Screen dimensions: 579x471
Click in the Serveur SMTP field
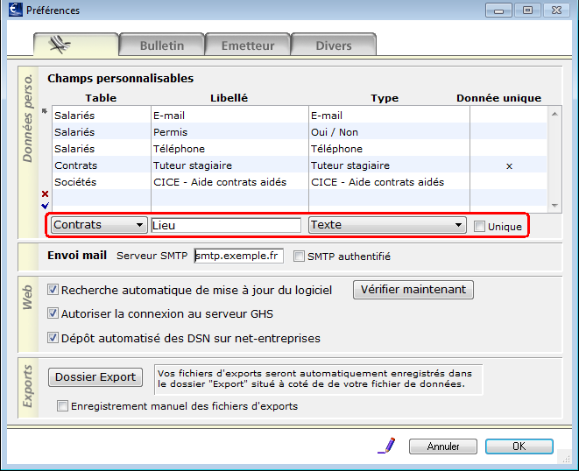point(239,256)
